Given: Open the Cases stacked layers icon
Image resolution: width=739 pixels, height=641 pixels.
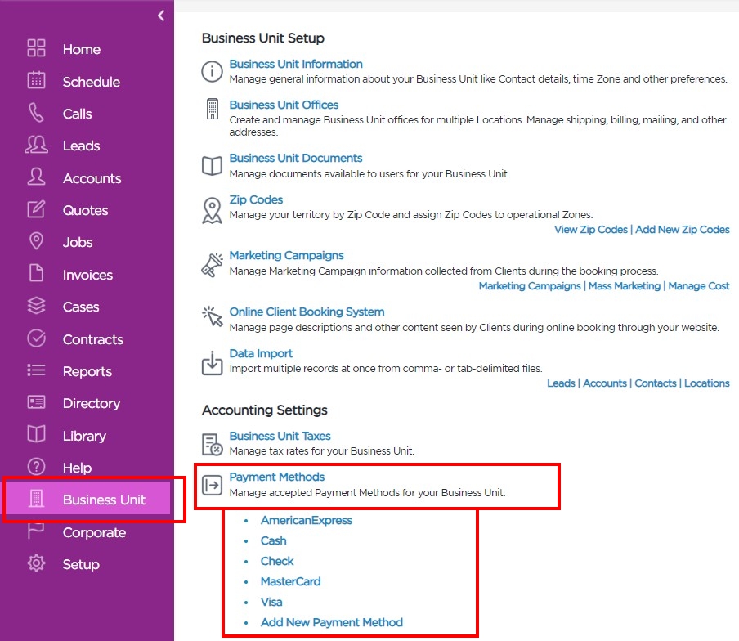Looking at the screenshot, I should (36, 306).
